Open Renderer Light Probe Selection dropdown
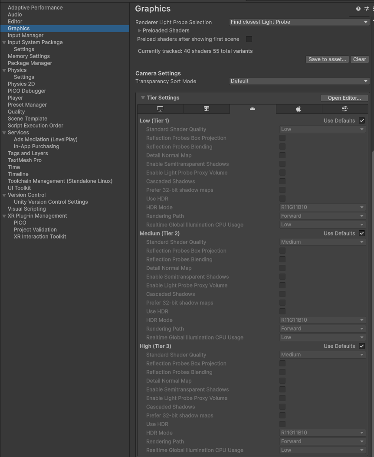The image size is (374, 457). pyautogui.click(x=299, y=22)
